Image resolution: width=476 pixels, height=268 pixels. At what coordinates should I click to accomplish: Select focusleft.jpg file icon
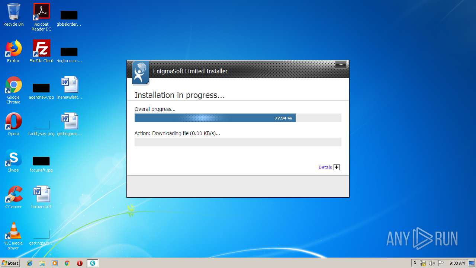[41, 164]
